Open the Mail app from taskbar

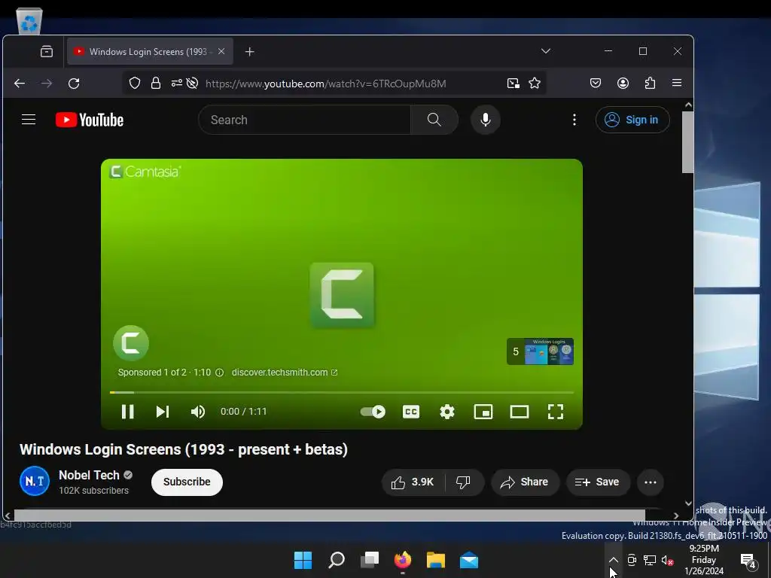point(469,560)
